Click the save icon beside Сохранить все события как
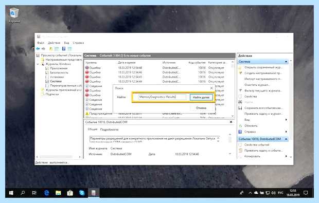 tap(240, 108)
